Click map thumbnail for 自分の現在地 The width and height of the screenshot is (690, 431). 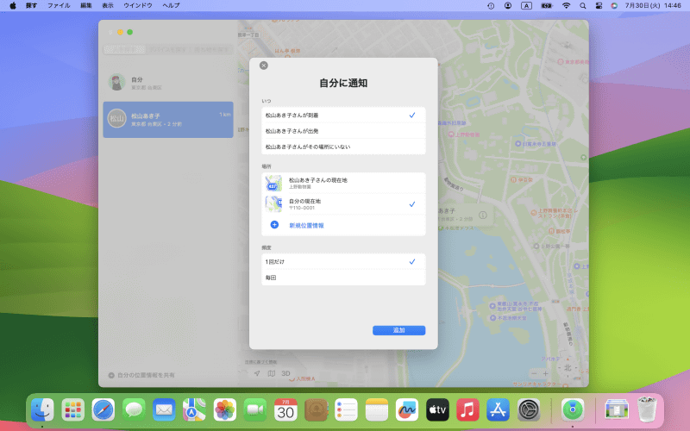click(x=273, y=204)
